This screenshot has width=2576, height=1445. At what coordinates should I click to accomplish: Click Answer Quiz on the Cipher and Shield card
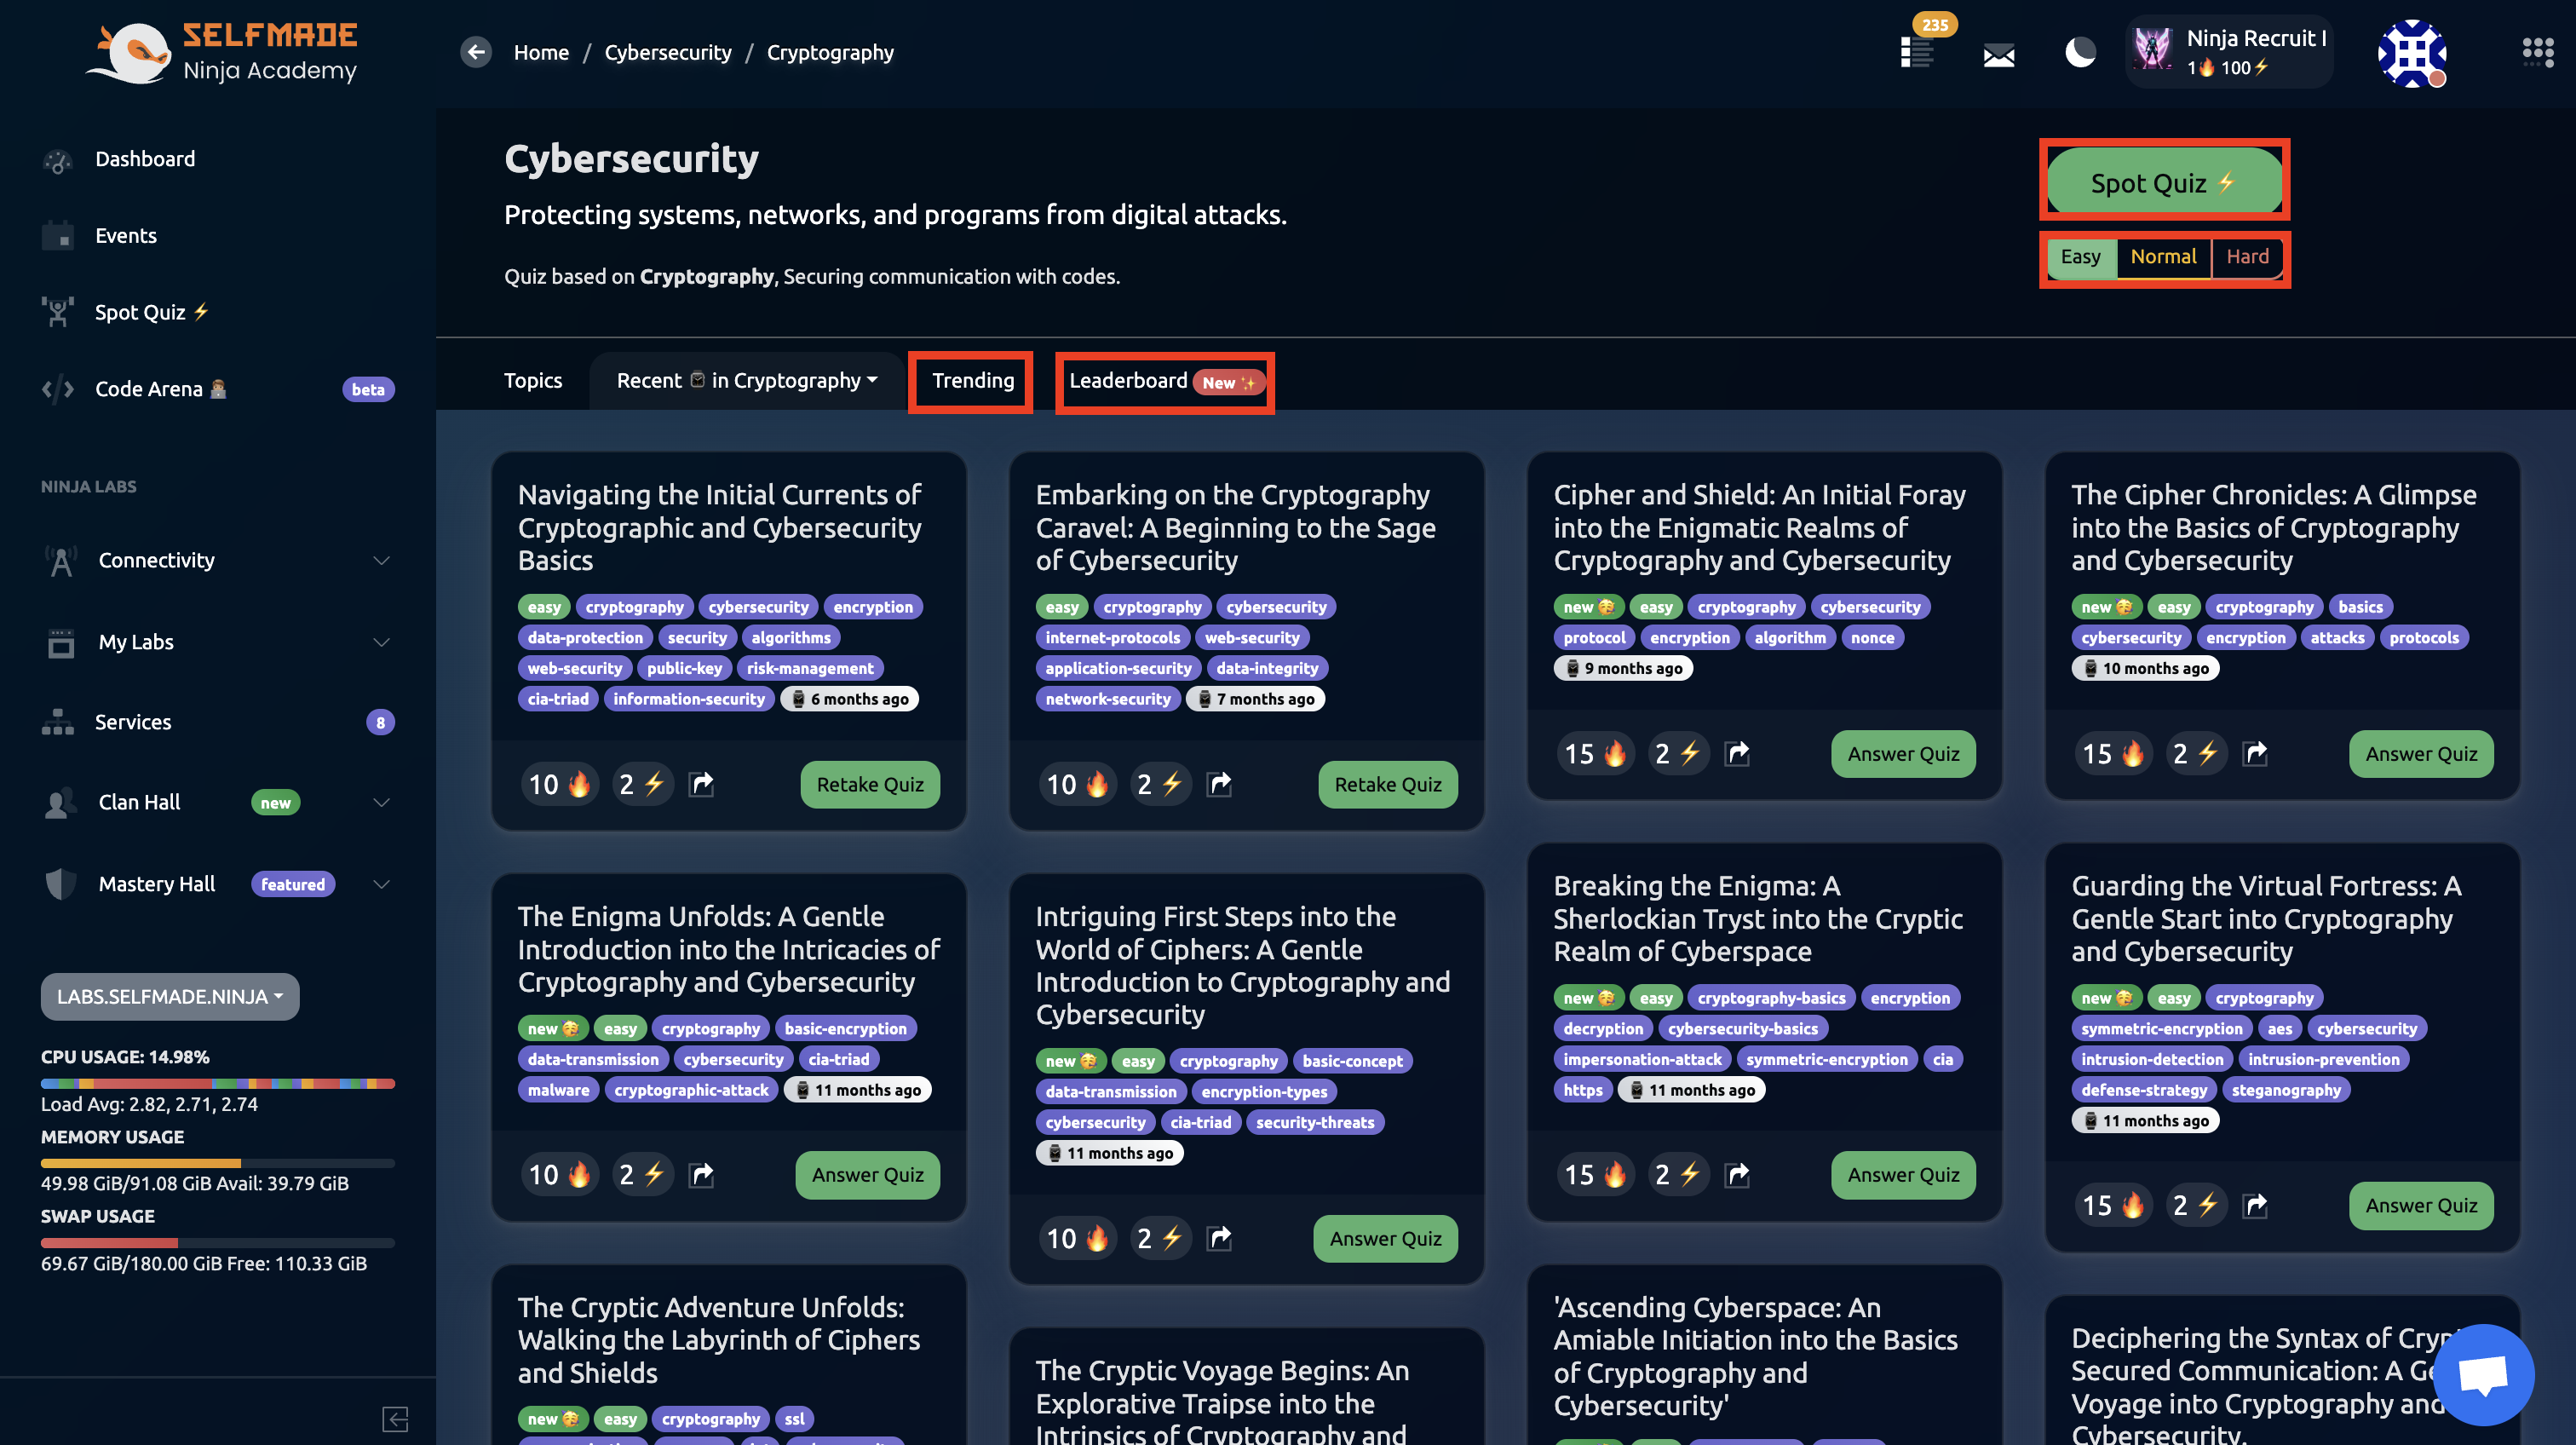(1902, 753)
